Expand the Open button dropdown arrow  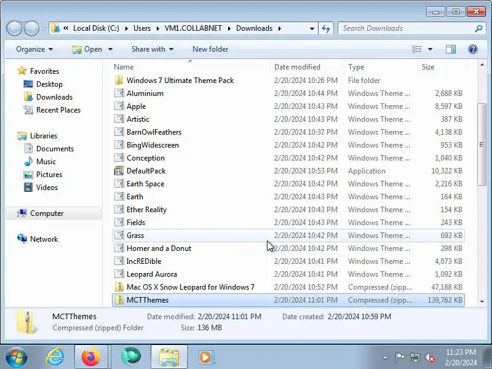coord(111,49)
